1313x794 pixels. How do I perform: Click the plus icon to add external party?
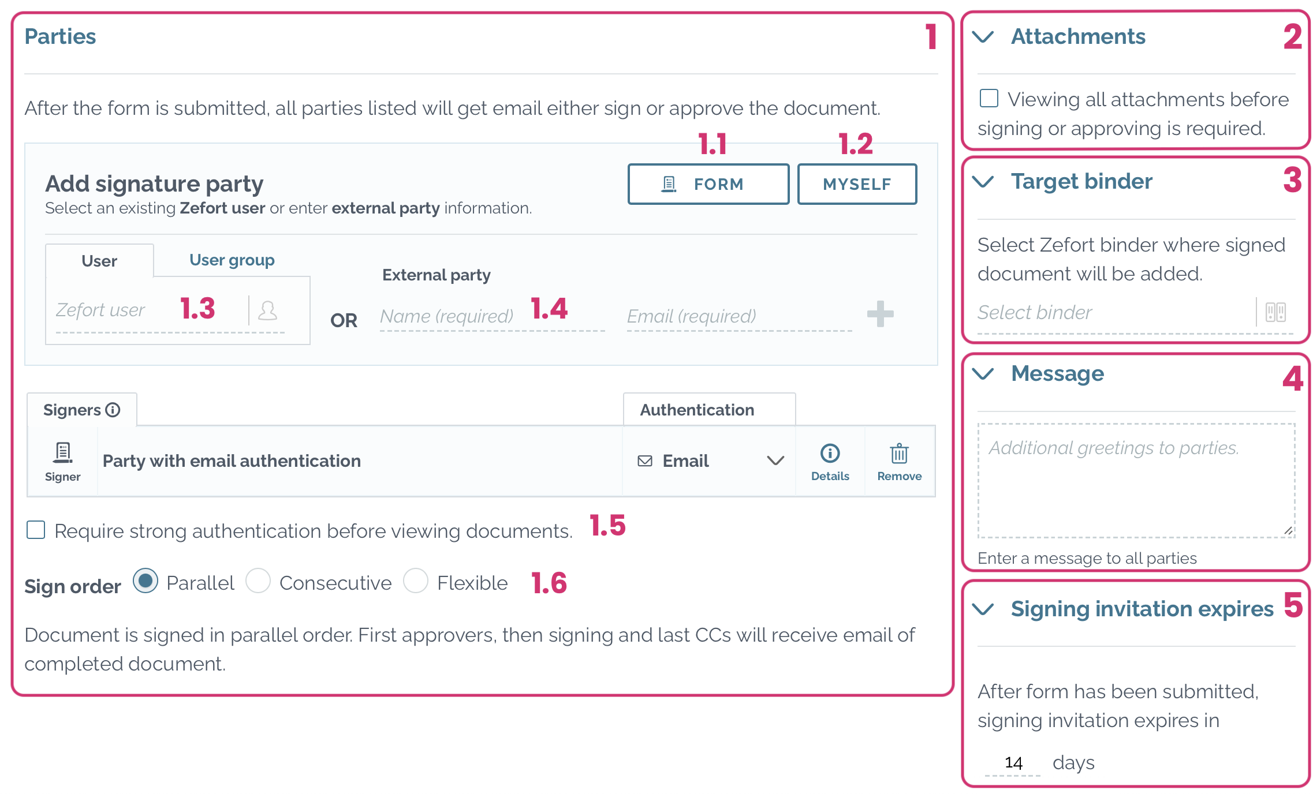coord(880,314)
